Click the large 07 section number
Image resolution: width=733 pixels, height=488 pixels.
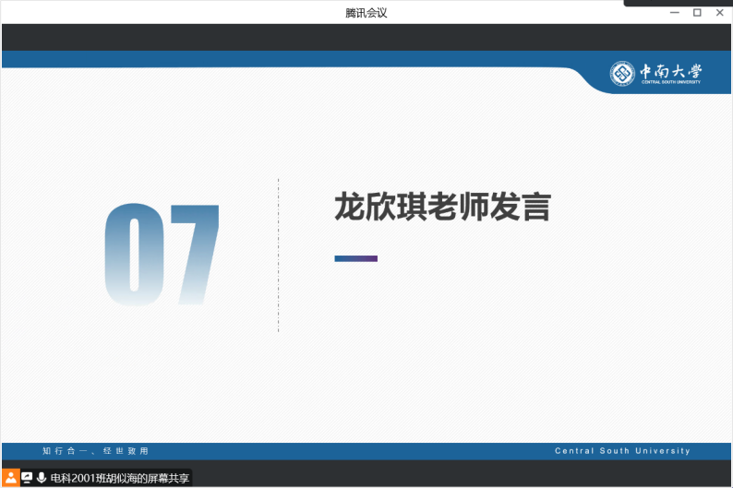(x=162, y=256)
